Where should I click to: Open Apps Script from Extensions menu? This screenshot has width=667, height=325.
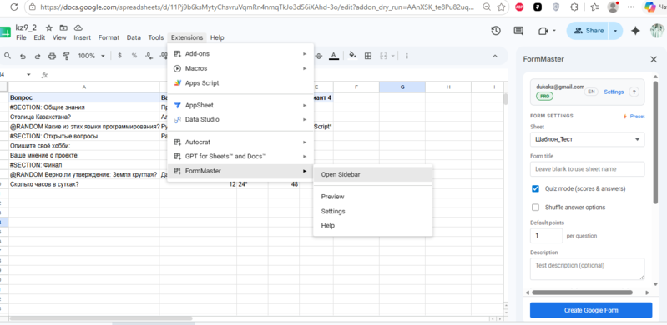point(240,83)
